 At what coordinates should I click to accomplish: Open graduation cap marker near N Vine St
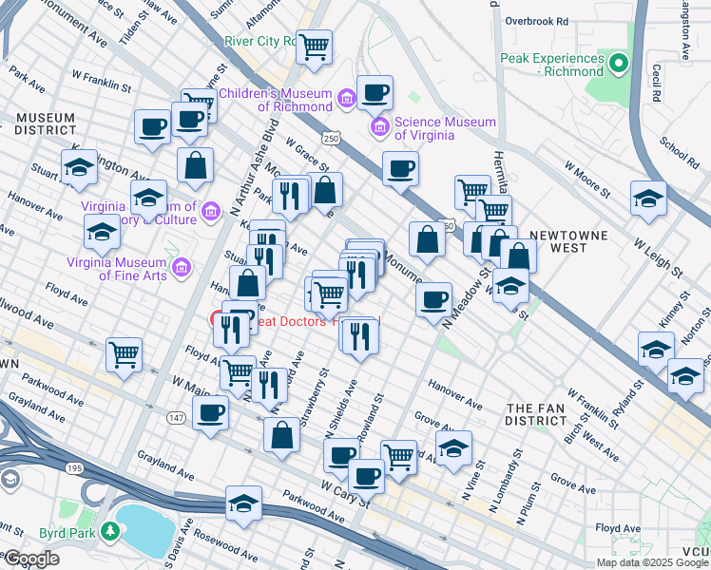coord(454,449)
